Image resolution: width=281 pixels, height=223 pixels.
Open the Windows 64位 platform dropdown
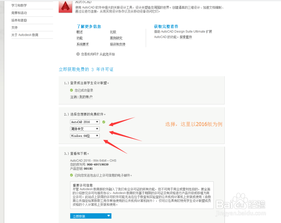click(x=85, y=136)
